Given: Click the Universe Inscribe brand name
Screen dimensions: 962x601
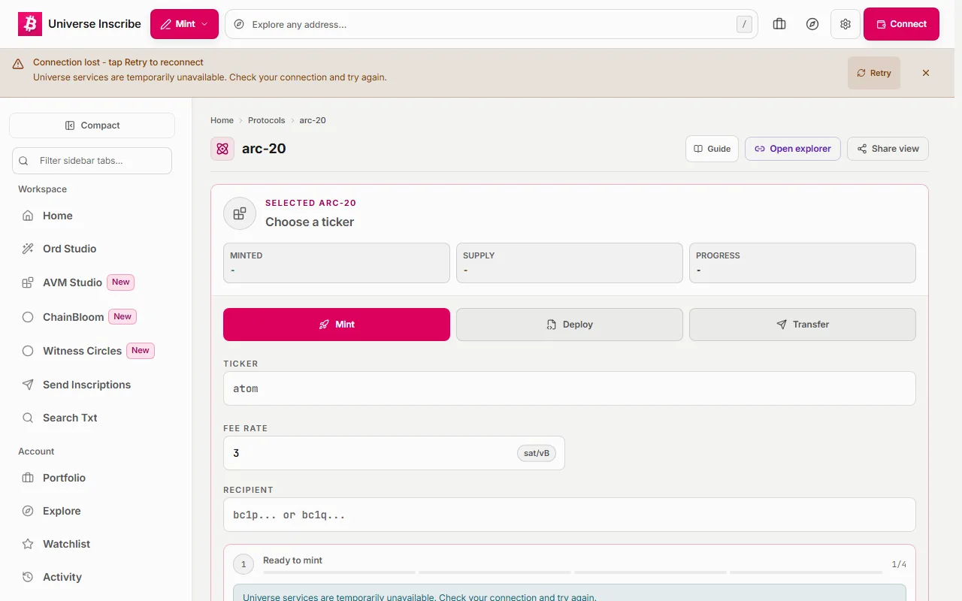Looking at the screenshot, I should point(95,24).
